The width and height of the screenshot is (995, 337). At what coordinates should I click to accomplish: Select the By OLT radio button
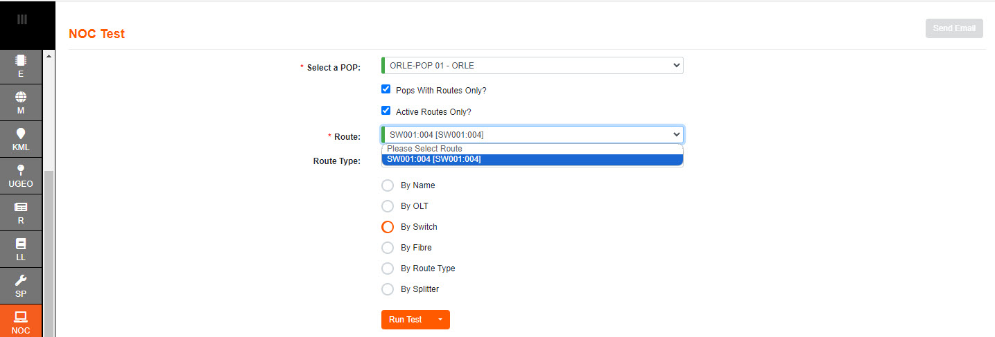[388, 206]
